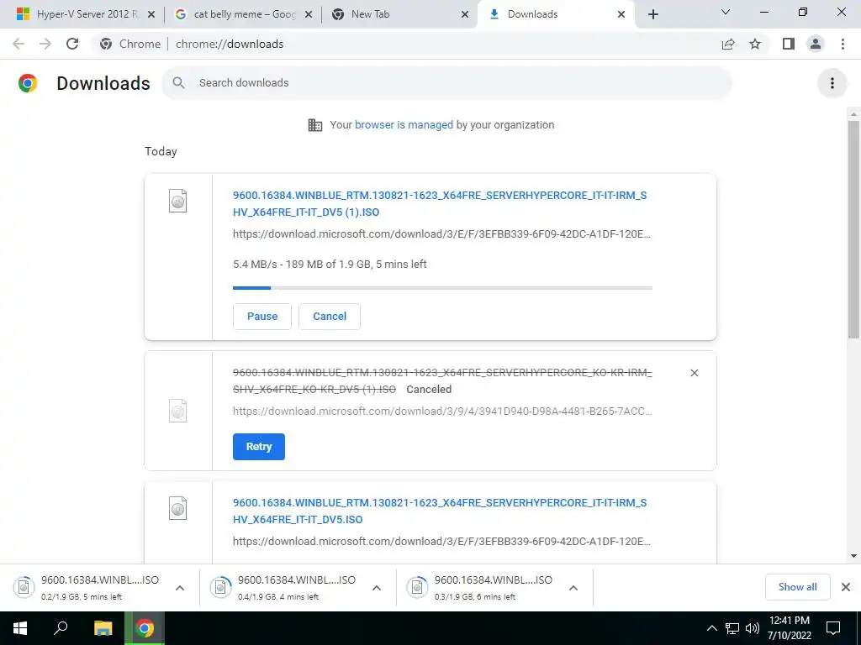This screenshot has width=861, height=645.
Task: Open Chrome's three-dot main menu
Action: pyautogui.click(x=843, y=44)
